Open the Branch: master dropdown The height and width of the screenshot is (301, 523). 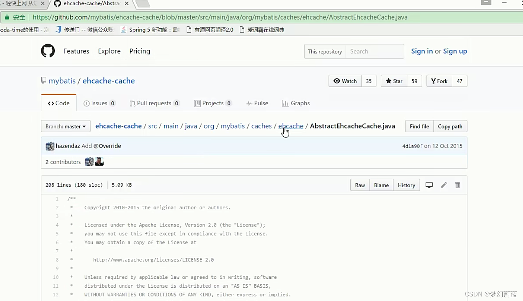coord(65,126)
